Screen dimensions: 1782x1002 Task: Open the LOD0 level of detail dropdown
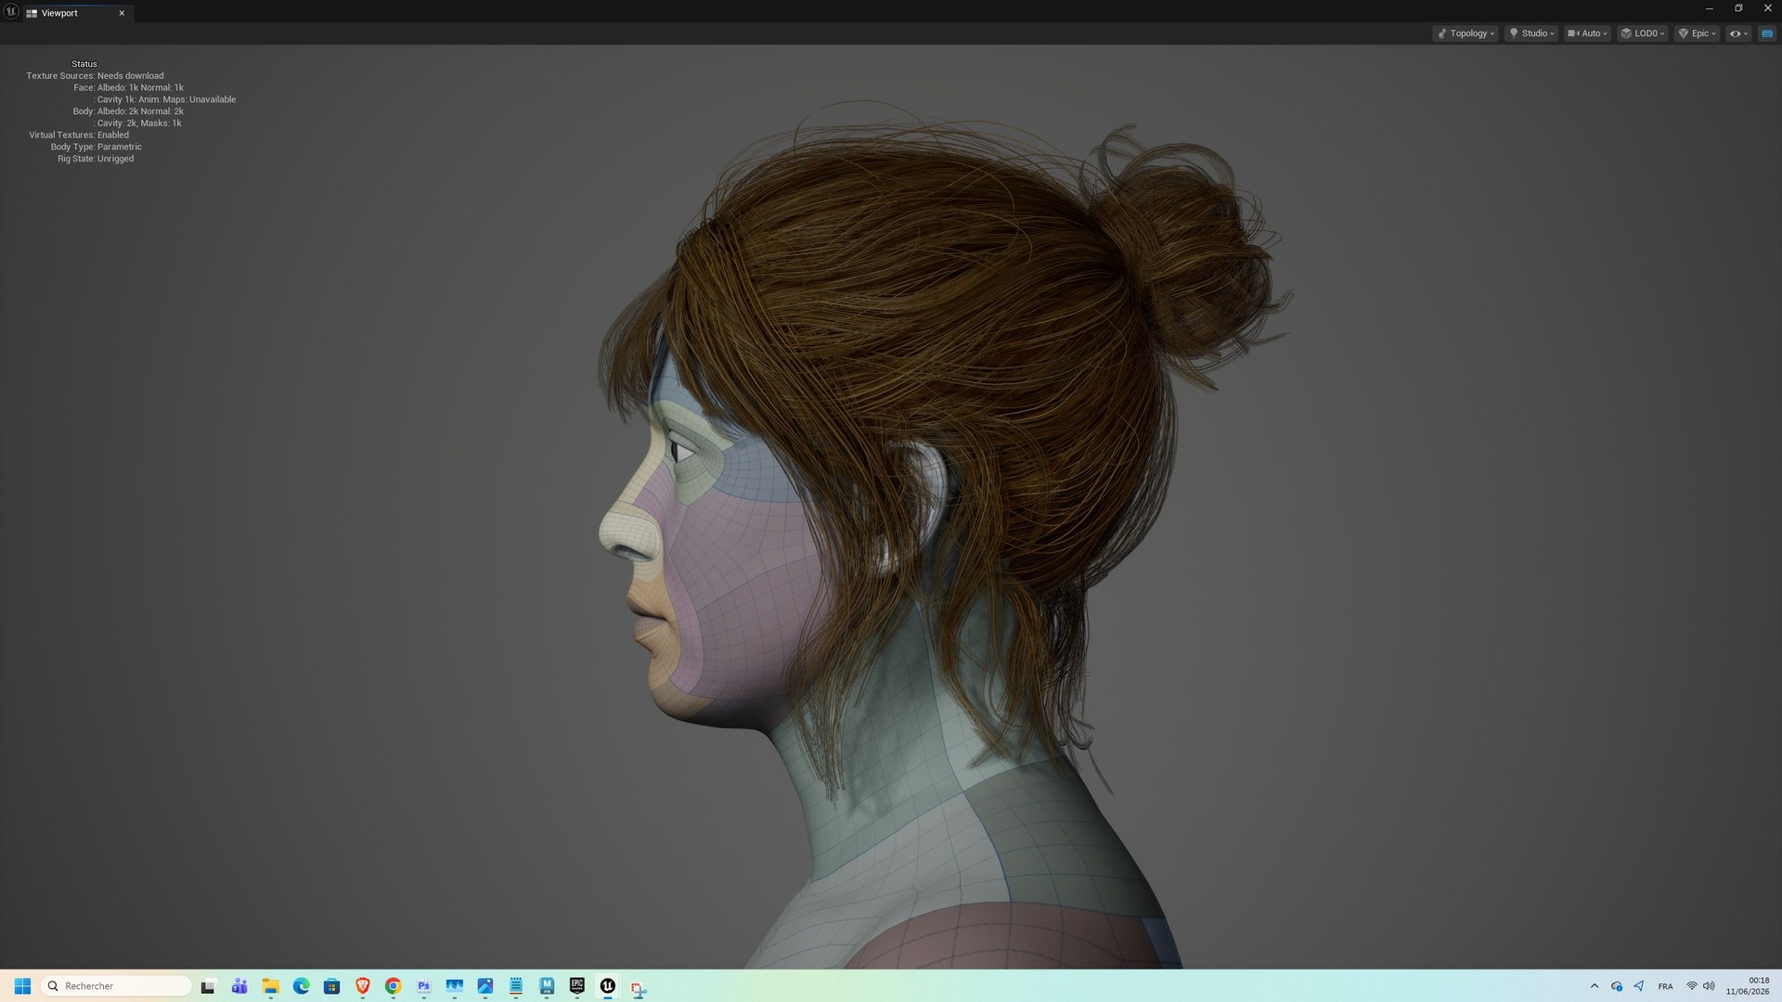(1643, 33)
